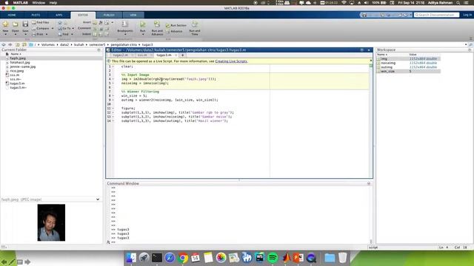Click the Search Documentation field

tap(436, 15)
